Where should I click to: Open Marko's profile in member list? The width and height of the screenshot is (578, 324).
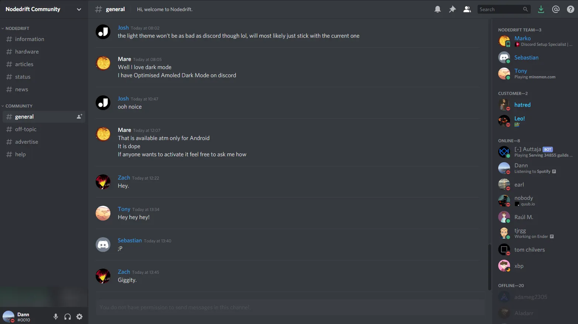tap(522, 38)
